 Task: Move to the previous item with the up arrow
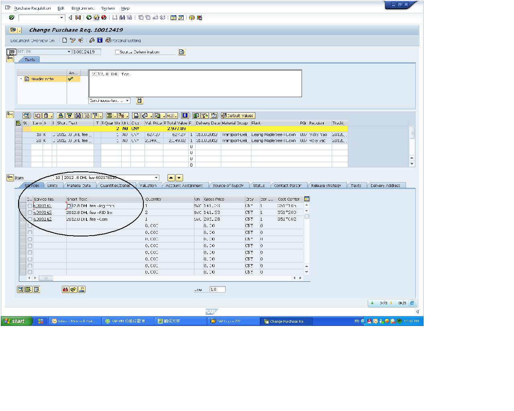(x=171, y=178)
